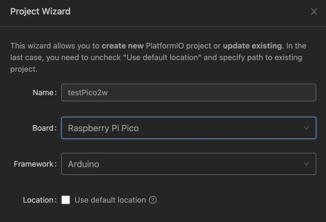Click the Project Wizard title
Viewport: 326px width, 222px height.
point(40,12)
